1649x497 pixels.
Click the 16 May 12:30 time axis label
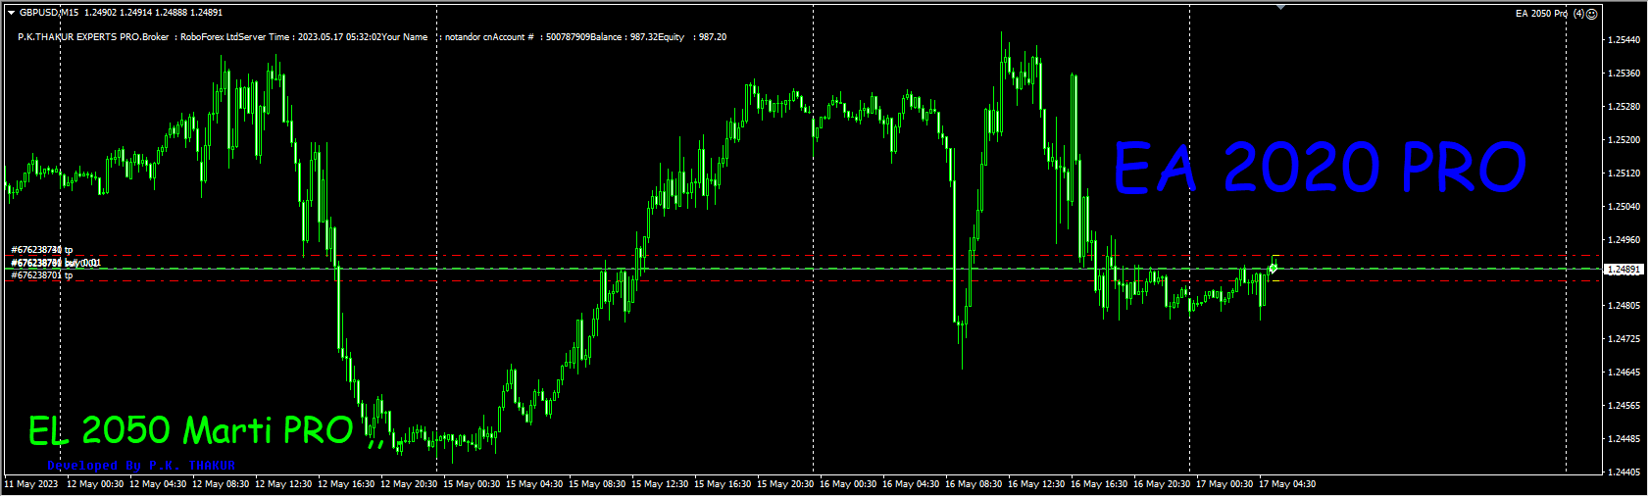pos(1036,484)
